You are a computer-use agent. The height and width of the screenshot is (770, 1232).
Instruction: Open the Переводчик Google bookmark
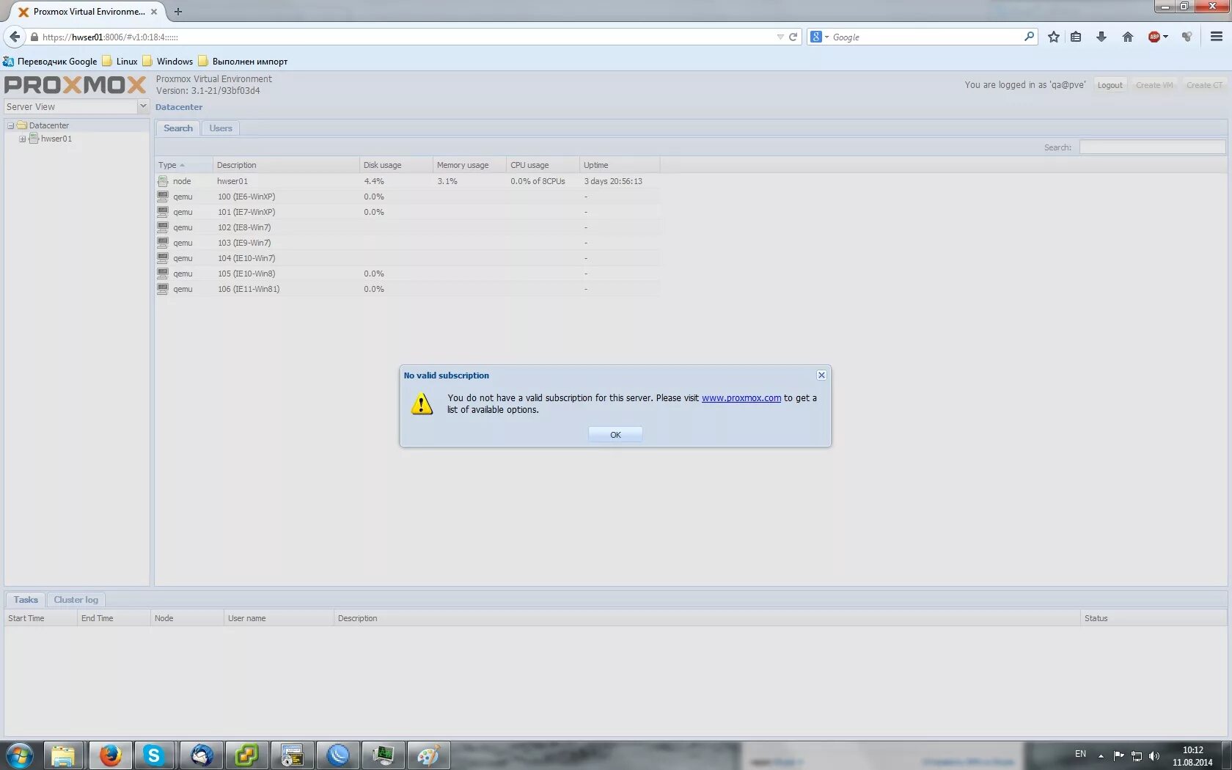[50, 62]
